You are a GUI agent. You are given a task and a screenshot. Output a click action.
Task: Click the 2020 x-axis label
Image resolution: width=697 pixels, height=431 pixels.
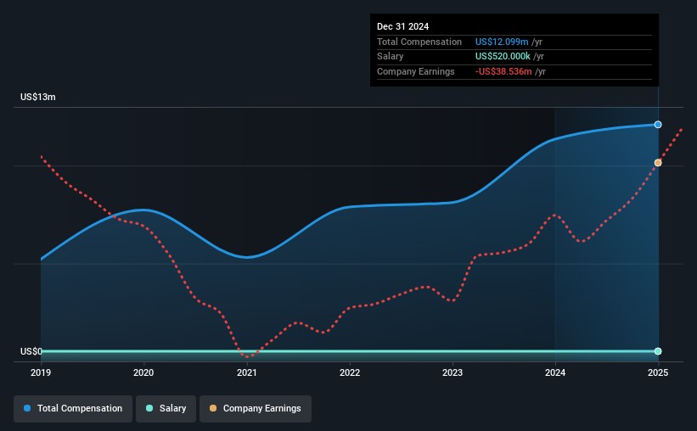pos(143,372)
